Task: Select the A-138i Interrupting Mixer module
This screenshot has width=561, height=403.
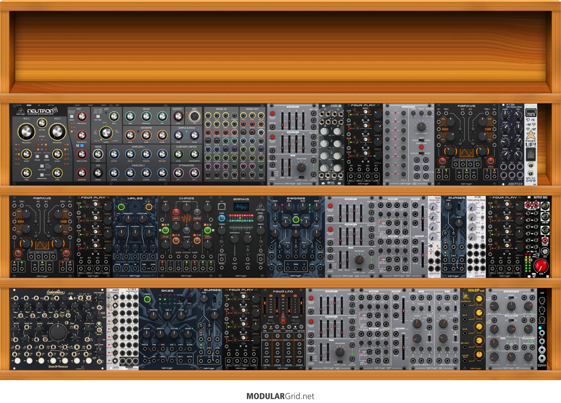Action: [x=476, y=237]
